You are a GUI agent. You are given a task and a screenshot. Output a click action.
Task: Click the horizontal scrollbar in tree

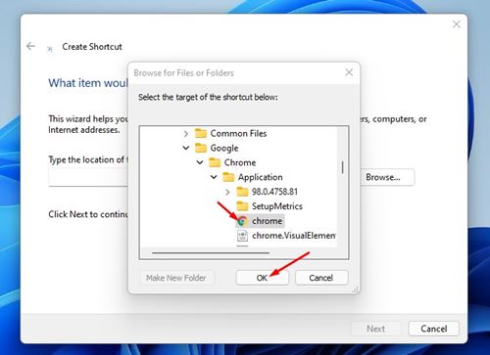tap(211, 252)
